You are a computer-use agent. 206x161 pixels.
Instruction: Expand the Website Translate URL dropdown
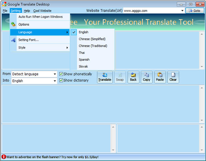click(x=182, y=11)
